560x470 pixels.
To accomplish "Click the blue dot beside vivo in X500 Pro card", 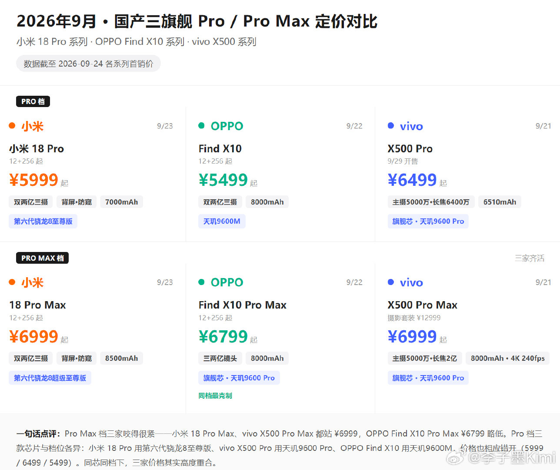I will pos(391,126).
